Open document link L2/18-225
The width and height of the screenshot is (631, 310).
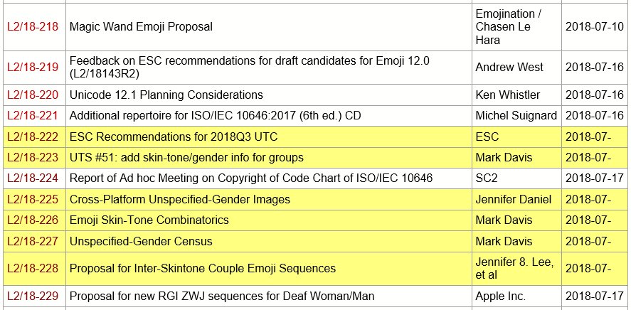(x=33, y=199)
